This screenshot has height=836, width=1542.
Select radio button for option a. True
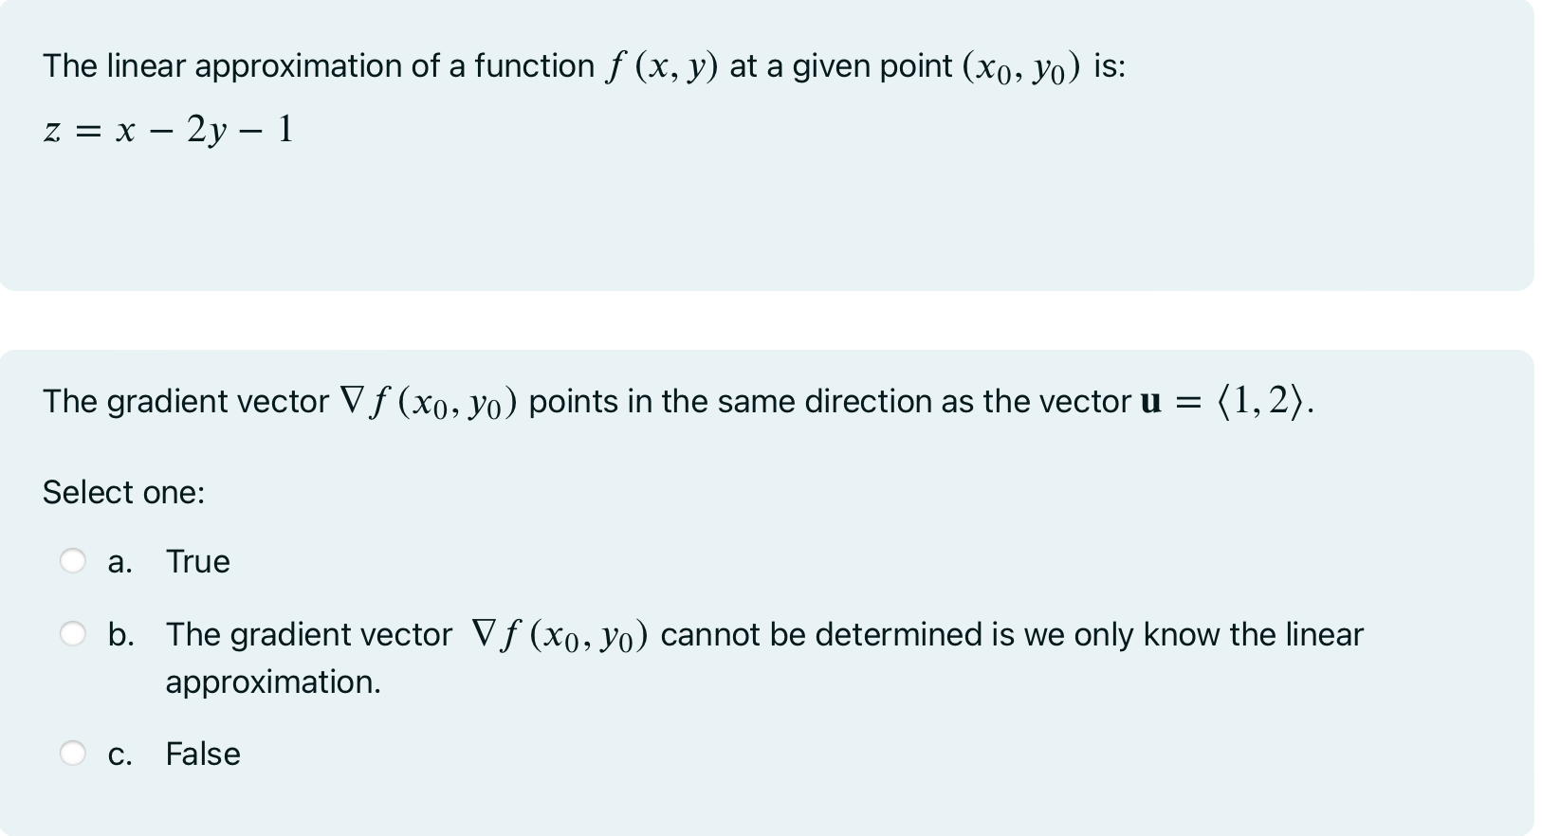pyautogui.click(x=72, y=561)
